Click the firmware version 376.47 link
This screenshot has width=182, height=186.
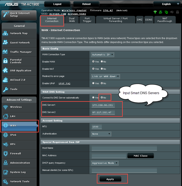pyautogui.click(x=108, y=10)
